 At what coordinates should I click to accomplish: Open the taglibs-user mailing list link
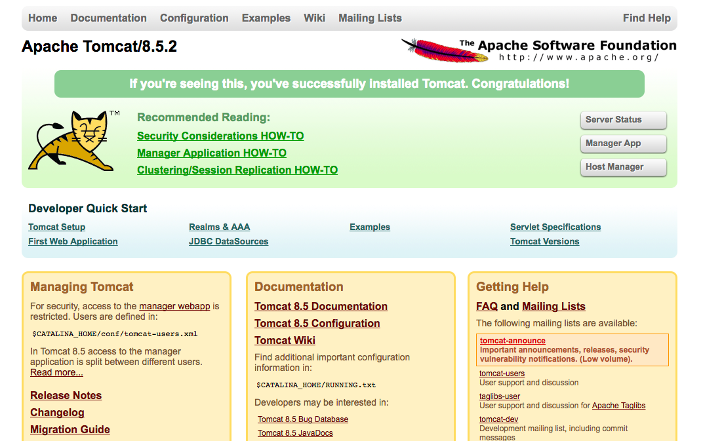coord(500,396)
